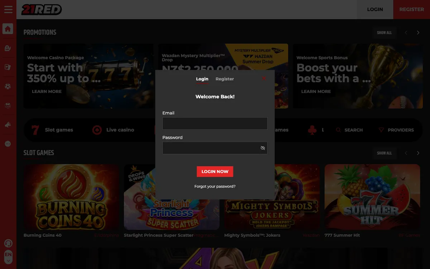The width and height of the screenshot is (430, 269).
Task: Open 777 Summer Hit game thumbnail
Action: tap(372, 197)
